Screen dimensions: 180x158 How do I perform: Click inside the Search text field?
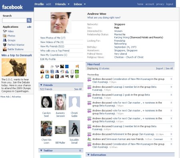14,20
